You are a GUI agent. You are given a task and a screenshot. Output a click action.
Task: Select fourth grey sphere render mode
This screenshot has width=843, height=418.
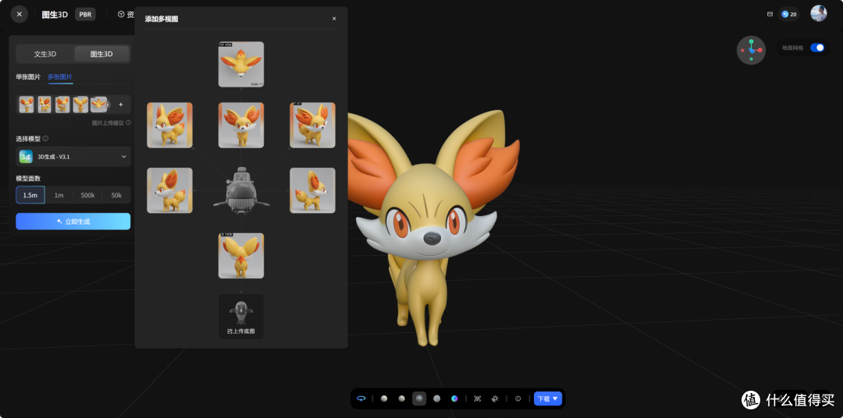(437, 399)
